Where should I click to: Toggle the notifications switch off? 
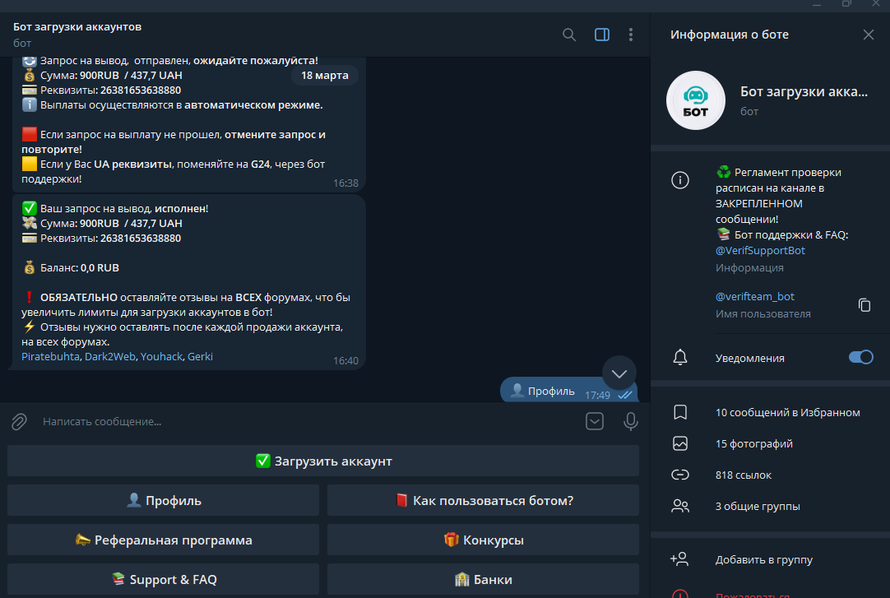[860, 358]
